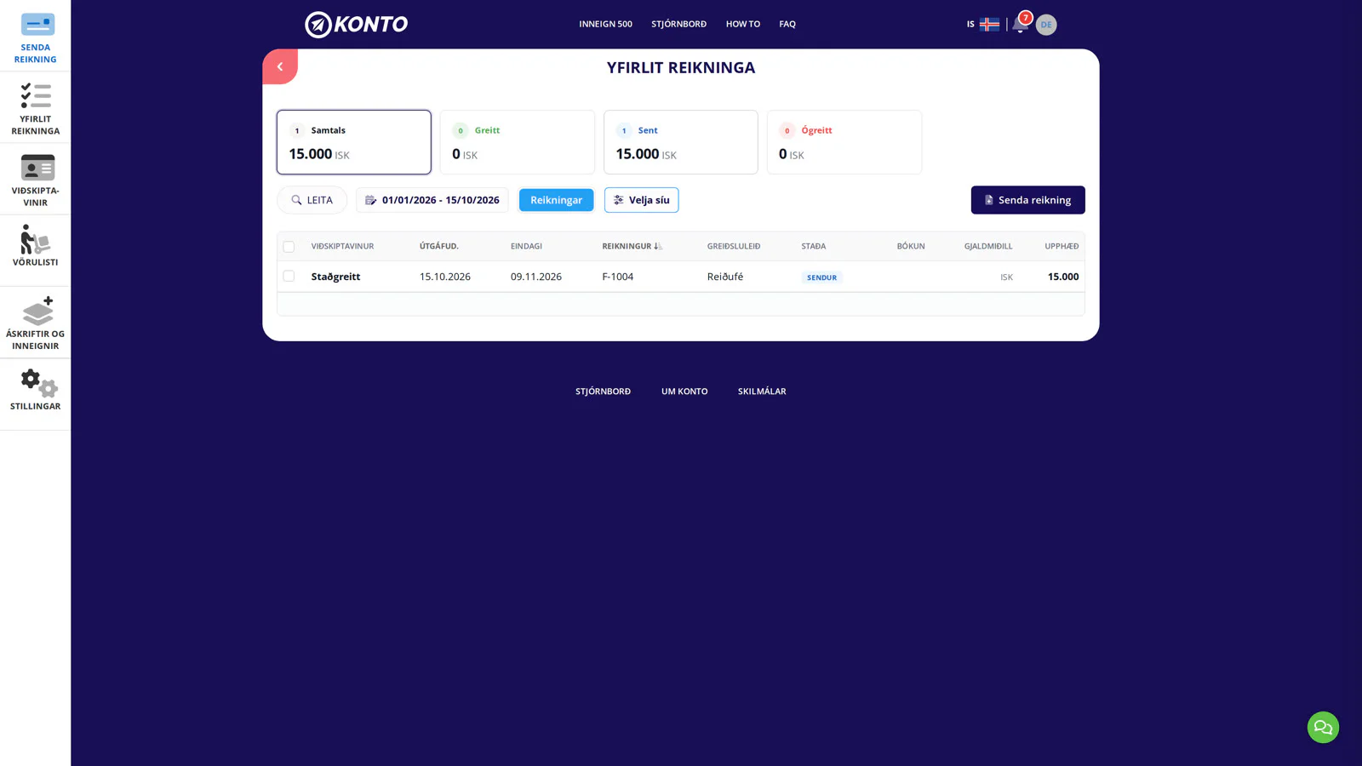Show the Samtals total card
This screenshot has width=1362, height=766.
coord(354,142)
